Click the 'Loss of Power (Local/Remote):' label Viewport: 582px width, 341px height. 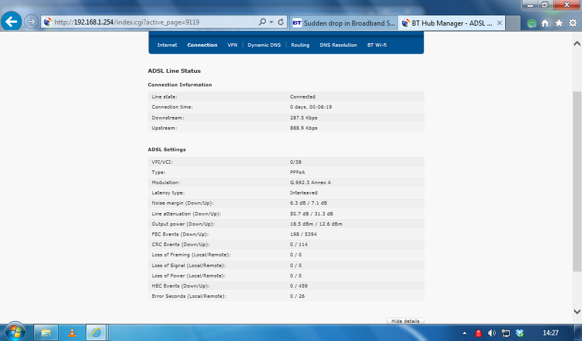[x=188, y=276]
